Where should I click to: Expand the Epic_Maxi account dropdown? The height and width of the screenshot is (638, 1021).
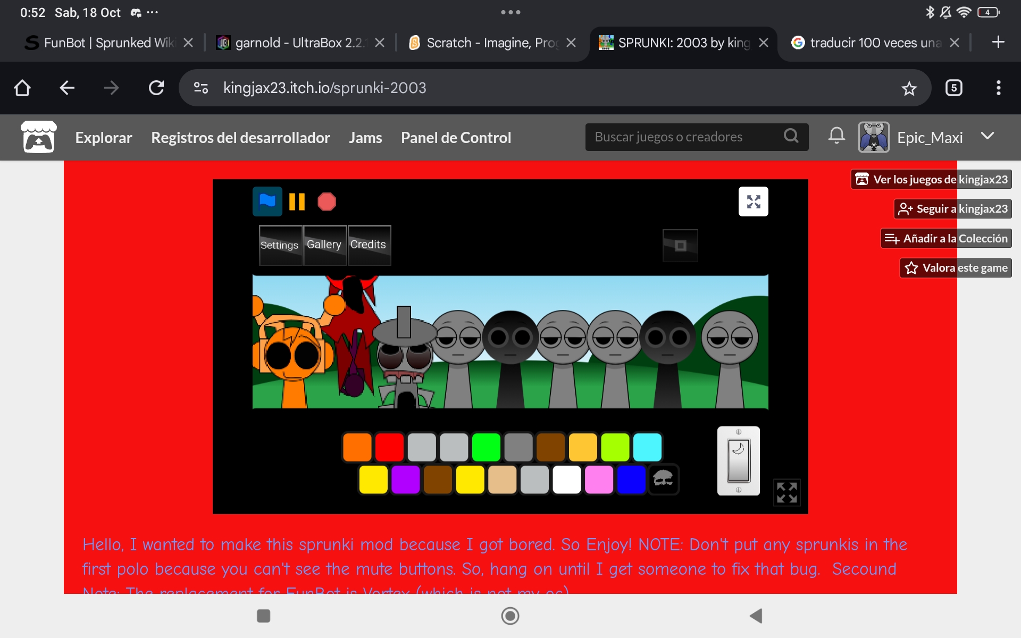click(987, 136)
